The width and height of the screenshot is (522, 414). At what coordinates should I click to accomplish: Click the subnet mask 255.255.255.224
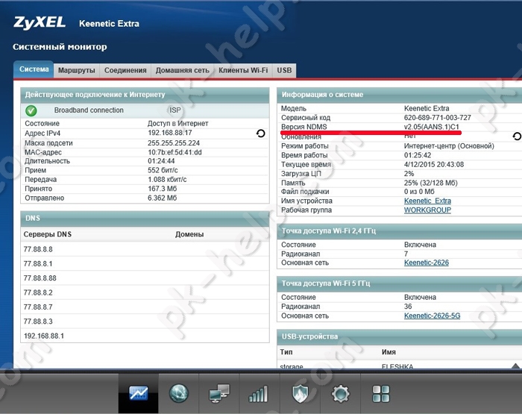click(174, 143)
